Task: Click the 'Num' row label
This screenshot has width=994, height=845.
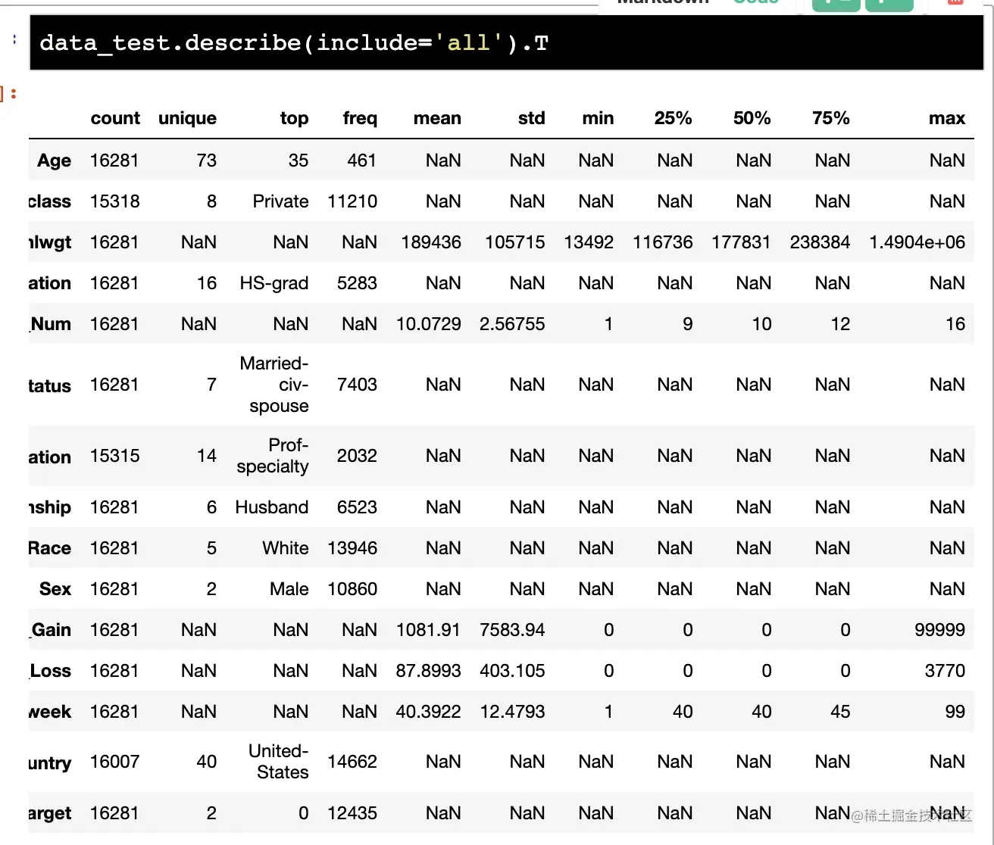Action: [x=51, y=324]
